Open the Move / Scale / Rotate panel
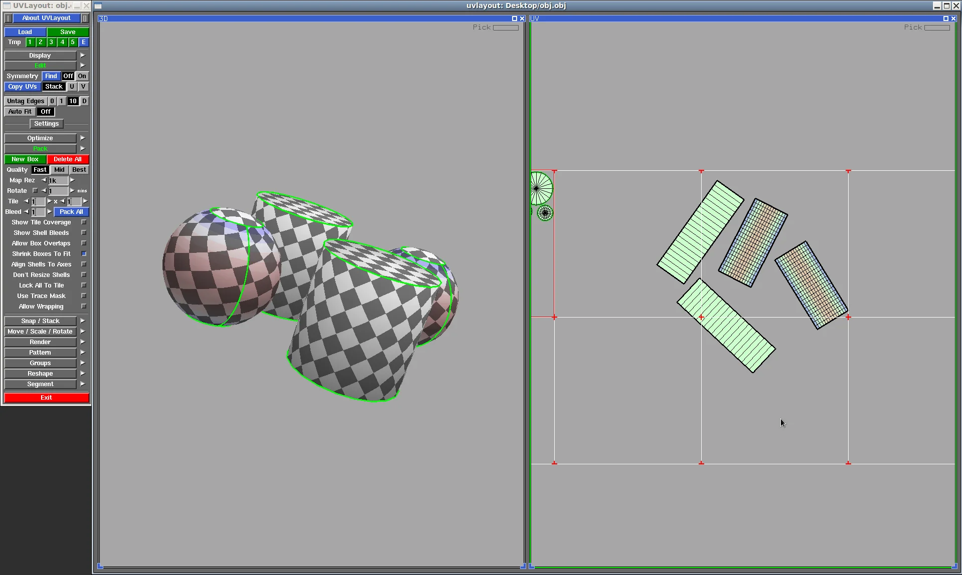The width and height of the screenshot is (962, 575). tap(40, 332)
